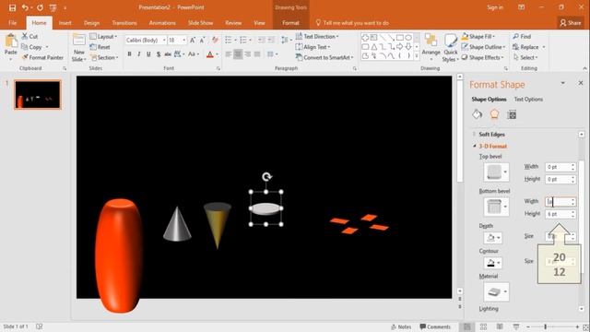
Task: Toggle text Shadow formatting
Action: tap(159, 54)
